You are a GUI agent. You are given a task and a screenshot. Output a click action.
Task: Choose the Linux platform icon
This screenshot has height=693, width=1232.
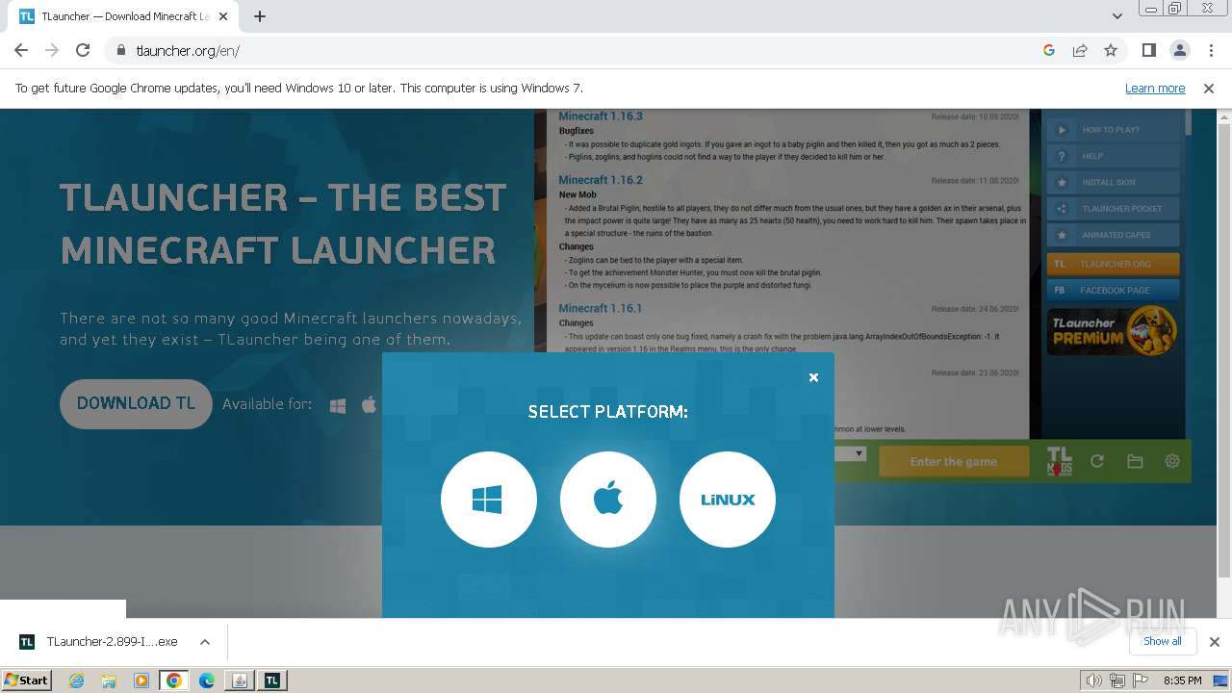728,500
